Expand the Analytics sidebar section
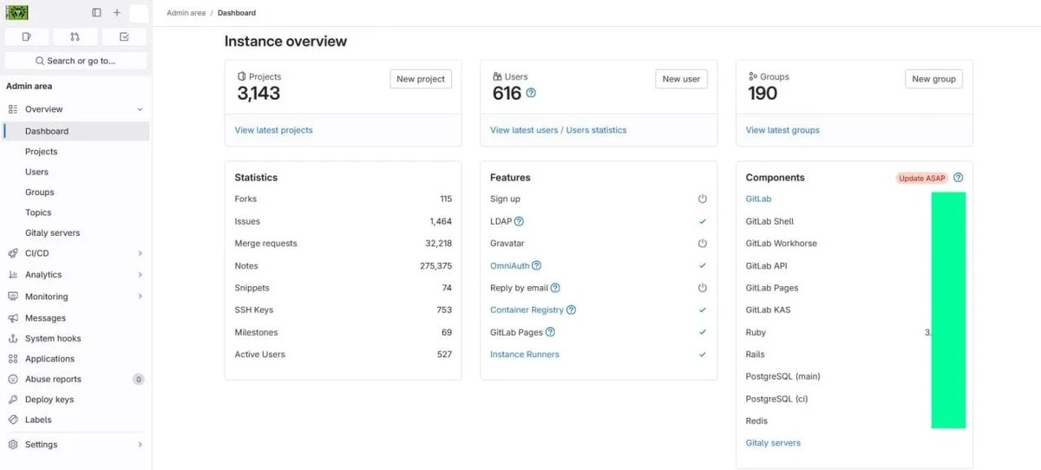This screenshot has width=1041, height=470. (140, 275)
